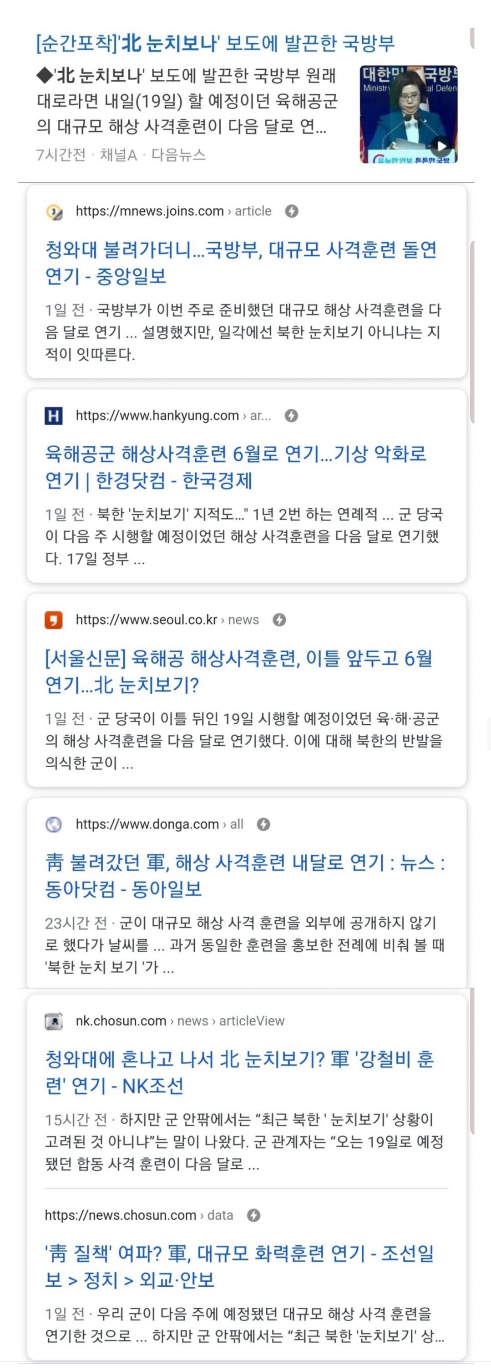Open the 조선일보 '靑 질책 여파' headline
Image resolution: width=491 pixels, height=1372 pixels.
[x=239, y=1267]
